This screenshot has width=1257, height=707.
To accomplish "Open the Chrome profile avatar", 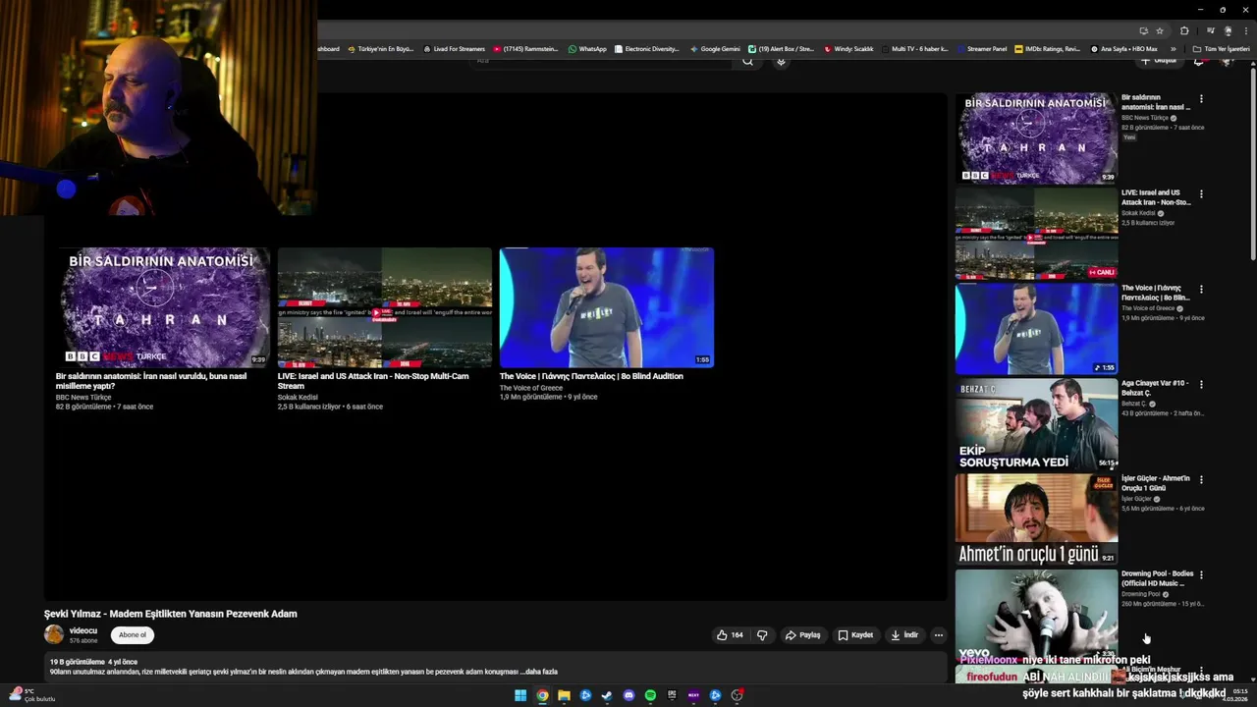I will coord(1228,30).
